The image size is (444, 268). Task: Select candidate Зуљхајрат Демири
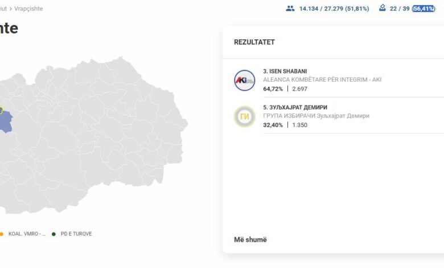click(x=295, y=107)
